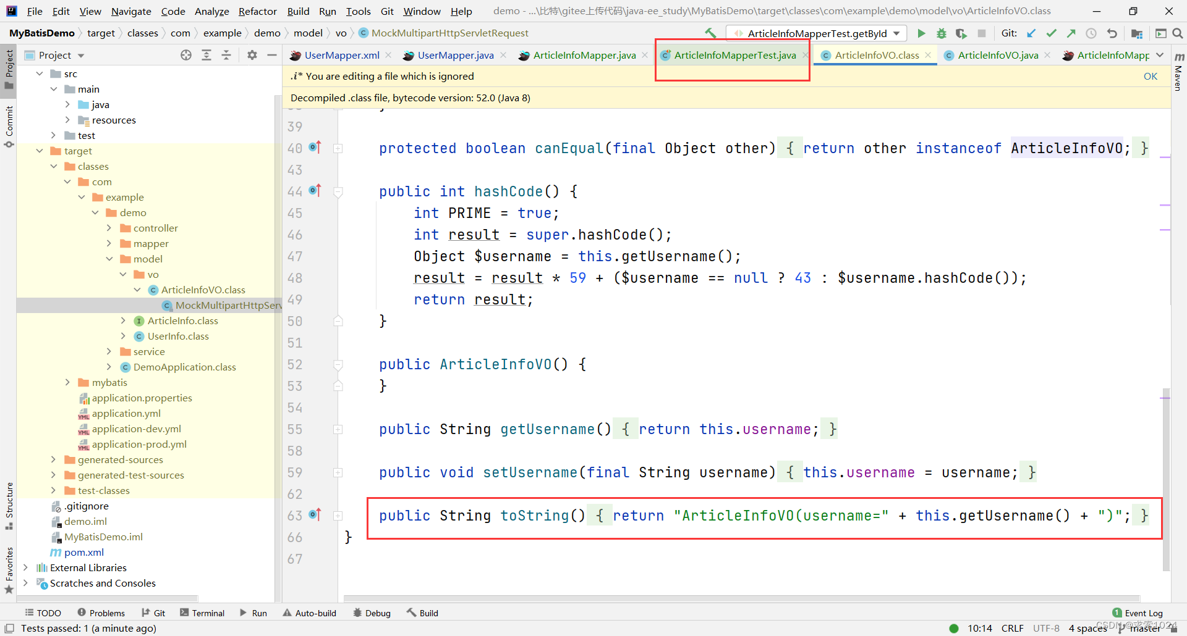
Task: Start the Debug bug icon in the toolbar
Action: point(941,33)
